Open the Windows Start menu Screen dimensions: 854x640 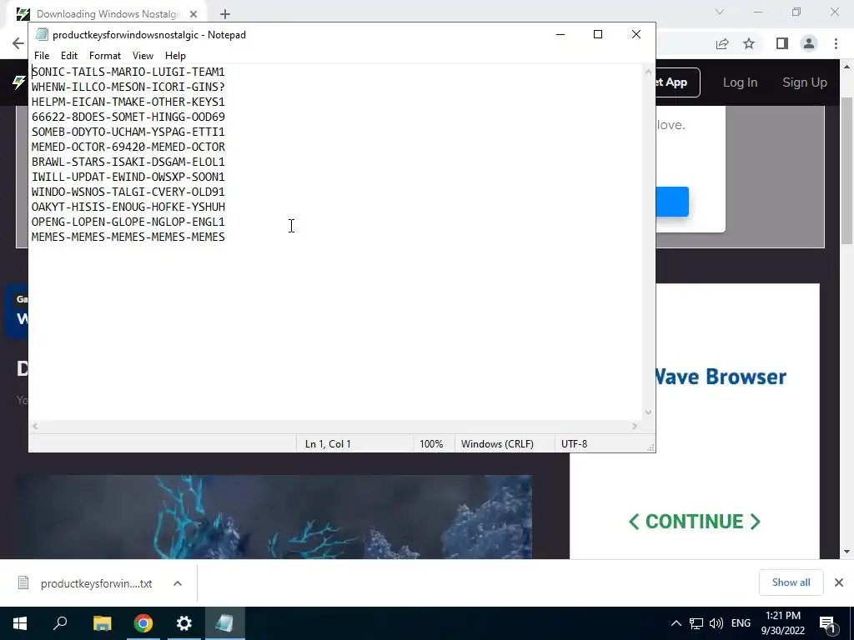point(20,623)
